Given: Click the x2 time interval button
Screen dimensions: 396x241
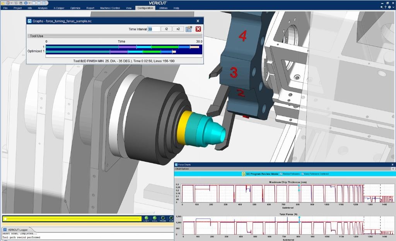Looking at the screenshot, I should pyautogui.click(x=178, y=29).
